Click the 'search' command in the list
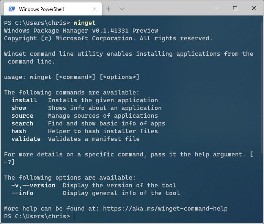Viewport: 264px width, 224px height. pos(22,123)
